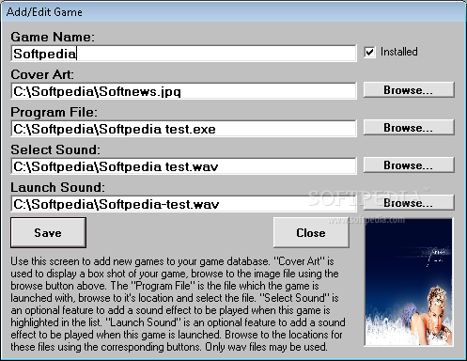Click the Cover Art path field
The image size is (467, 361).
[183, 91]
